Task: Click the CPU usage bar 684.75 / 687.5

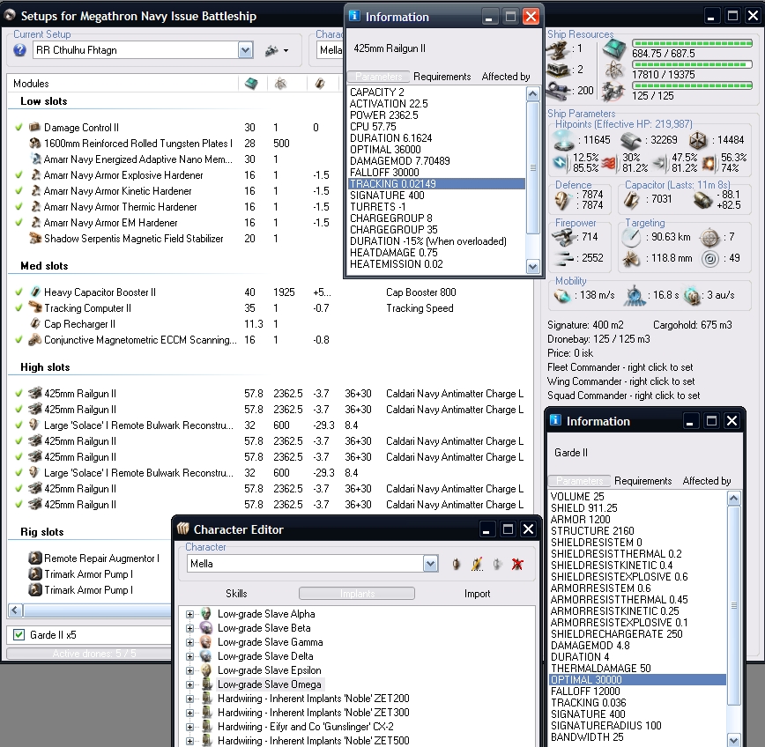Action: (x=692, y=43)
